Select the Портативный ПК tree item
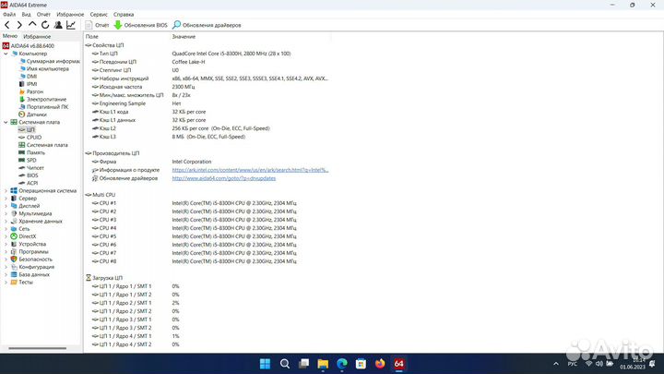 click(x=43, y=107)
